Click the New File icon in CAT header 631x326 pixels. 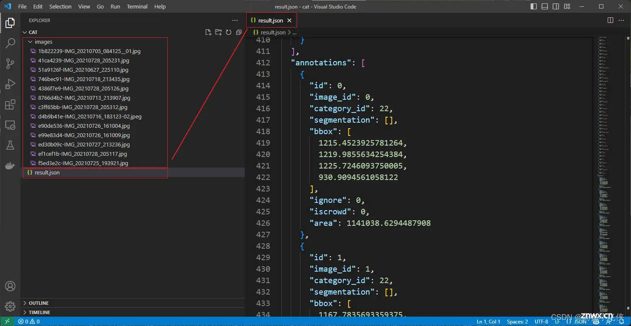click(208, 32)
